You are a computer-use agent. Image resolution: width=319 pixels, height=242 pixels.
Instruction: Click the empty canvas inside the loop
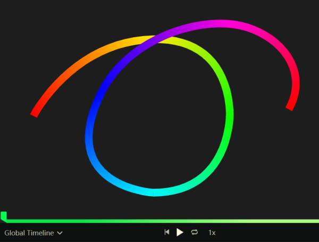(x=159, y=117)
